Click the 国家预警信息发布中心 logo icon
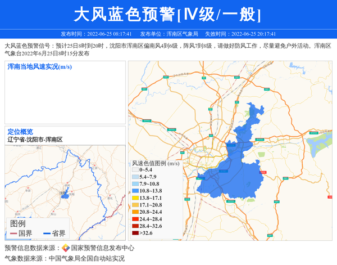 click(x=66, y=248)
